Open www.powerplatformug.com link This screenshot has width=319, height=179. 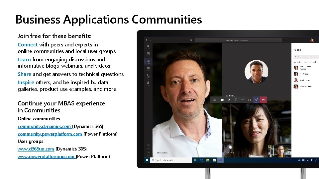click(46, 157)
